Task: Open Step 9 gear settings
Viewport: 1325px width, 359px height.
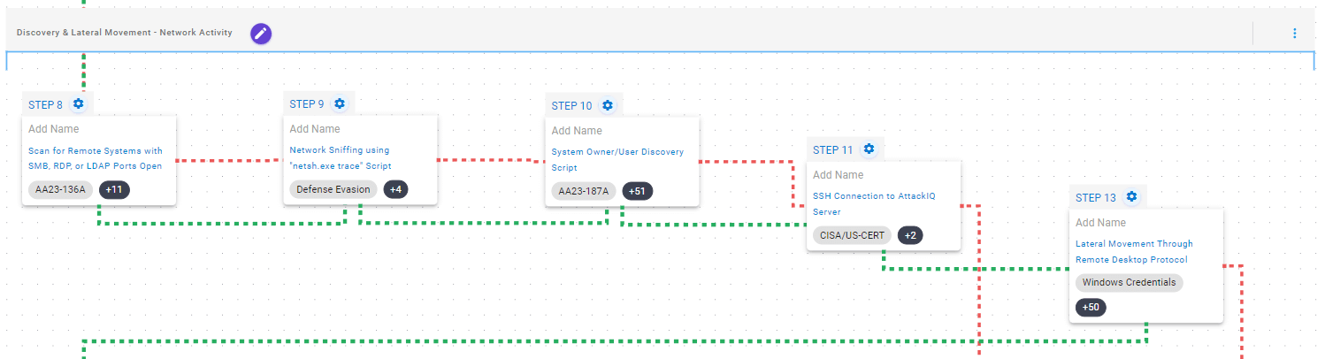Action: click(340, 103)
